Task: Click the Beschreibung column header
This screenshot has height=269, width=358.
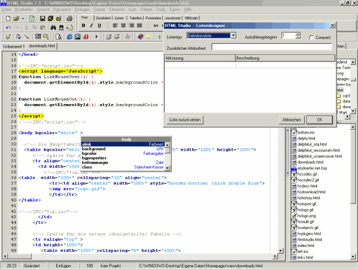Action: pos(285,58)
